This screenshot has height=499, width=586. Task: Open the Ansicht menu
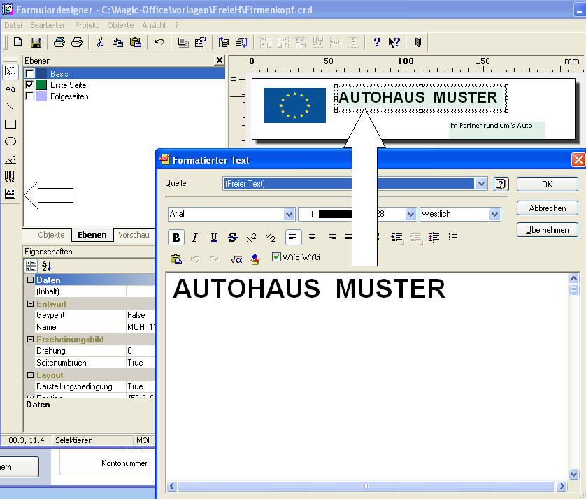pos(155,25)
